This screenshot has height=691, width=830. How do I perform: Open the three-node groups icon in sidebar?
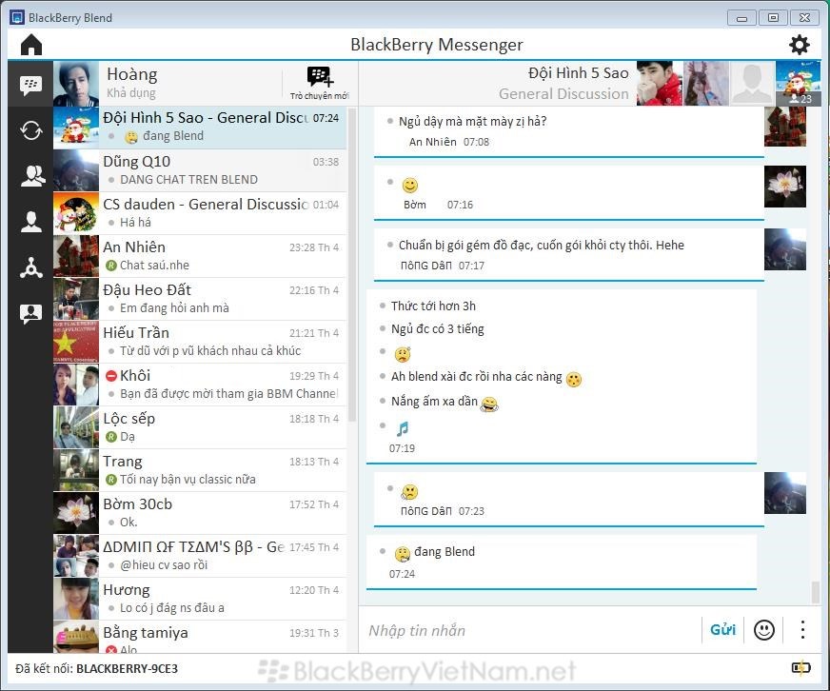(x=30, y=267)
